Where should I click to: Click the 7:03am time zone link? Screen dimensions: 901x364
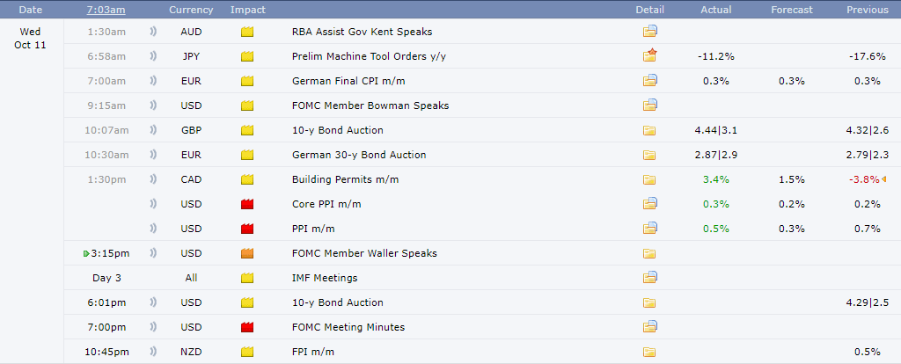pos(106,10)
